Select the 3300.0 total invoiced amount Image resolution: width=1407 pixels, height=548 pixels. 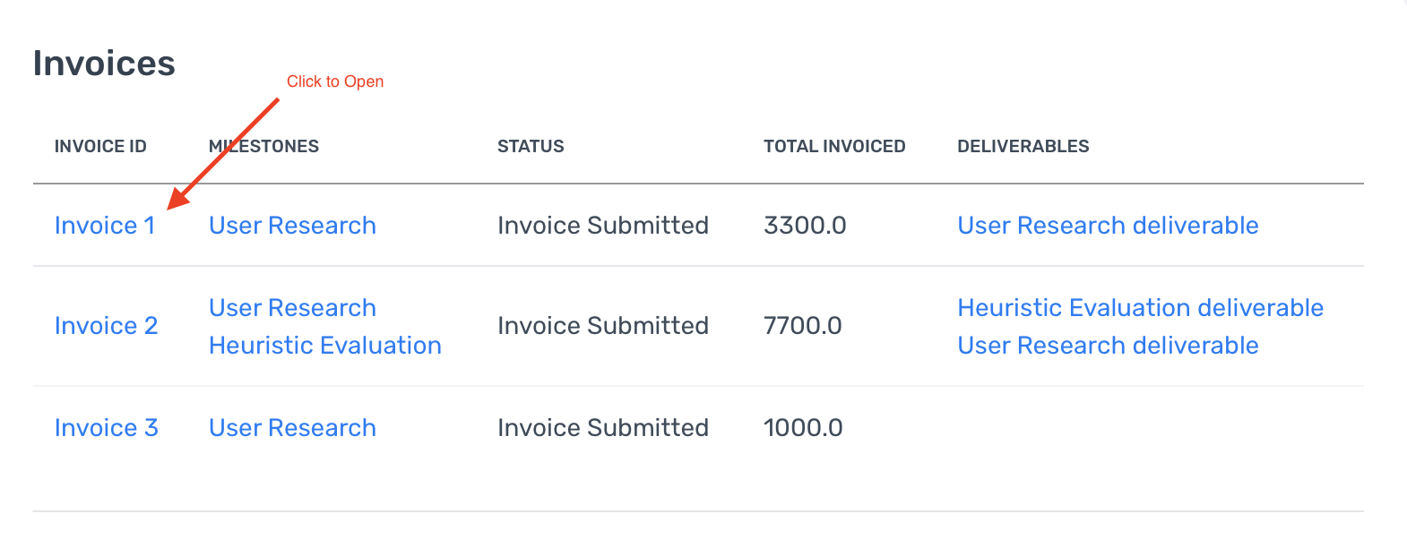805,226
